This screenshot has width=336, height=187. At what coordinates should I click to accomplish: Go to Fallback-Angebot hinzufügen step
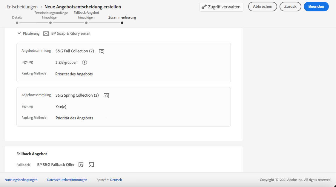86,22
